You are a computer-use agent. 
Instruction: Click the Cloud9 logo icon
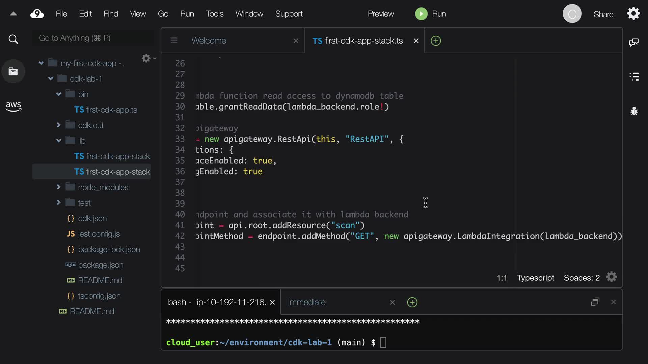37,14
